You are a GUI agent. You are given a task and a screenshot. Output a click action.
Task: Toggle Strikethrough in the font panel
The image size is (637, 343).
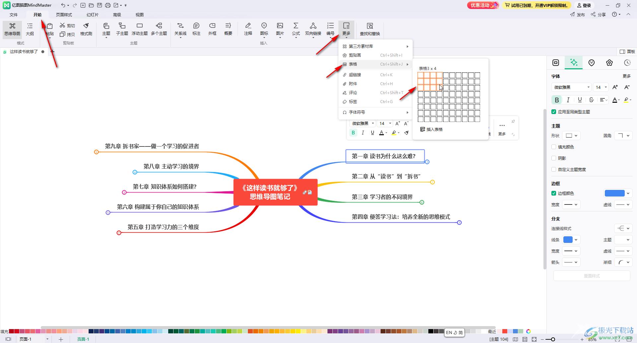click(591, 100)
